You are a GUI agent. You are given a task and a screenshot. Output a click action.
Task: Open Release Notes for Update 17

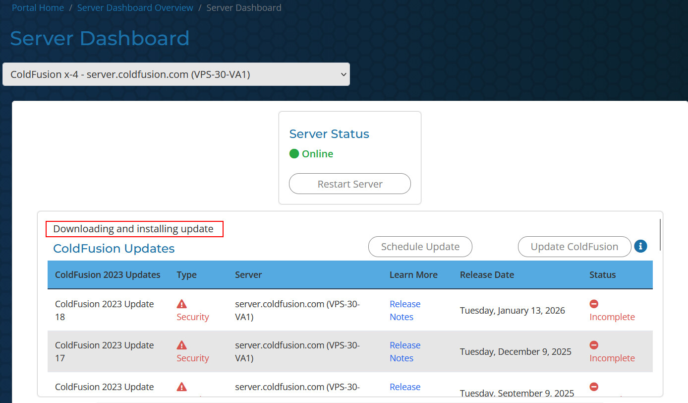tap(404, 351)
